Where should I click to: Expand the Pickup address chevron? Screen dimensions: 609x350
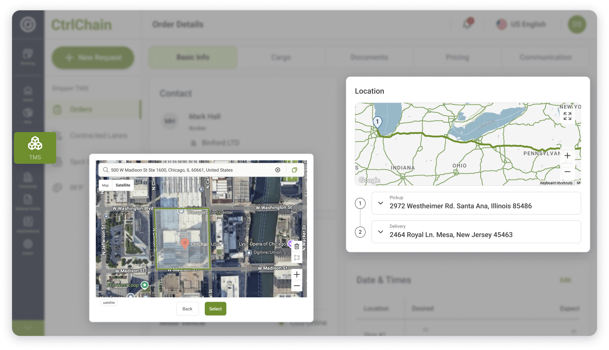pyautogui.click(x=381, y=203)
